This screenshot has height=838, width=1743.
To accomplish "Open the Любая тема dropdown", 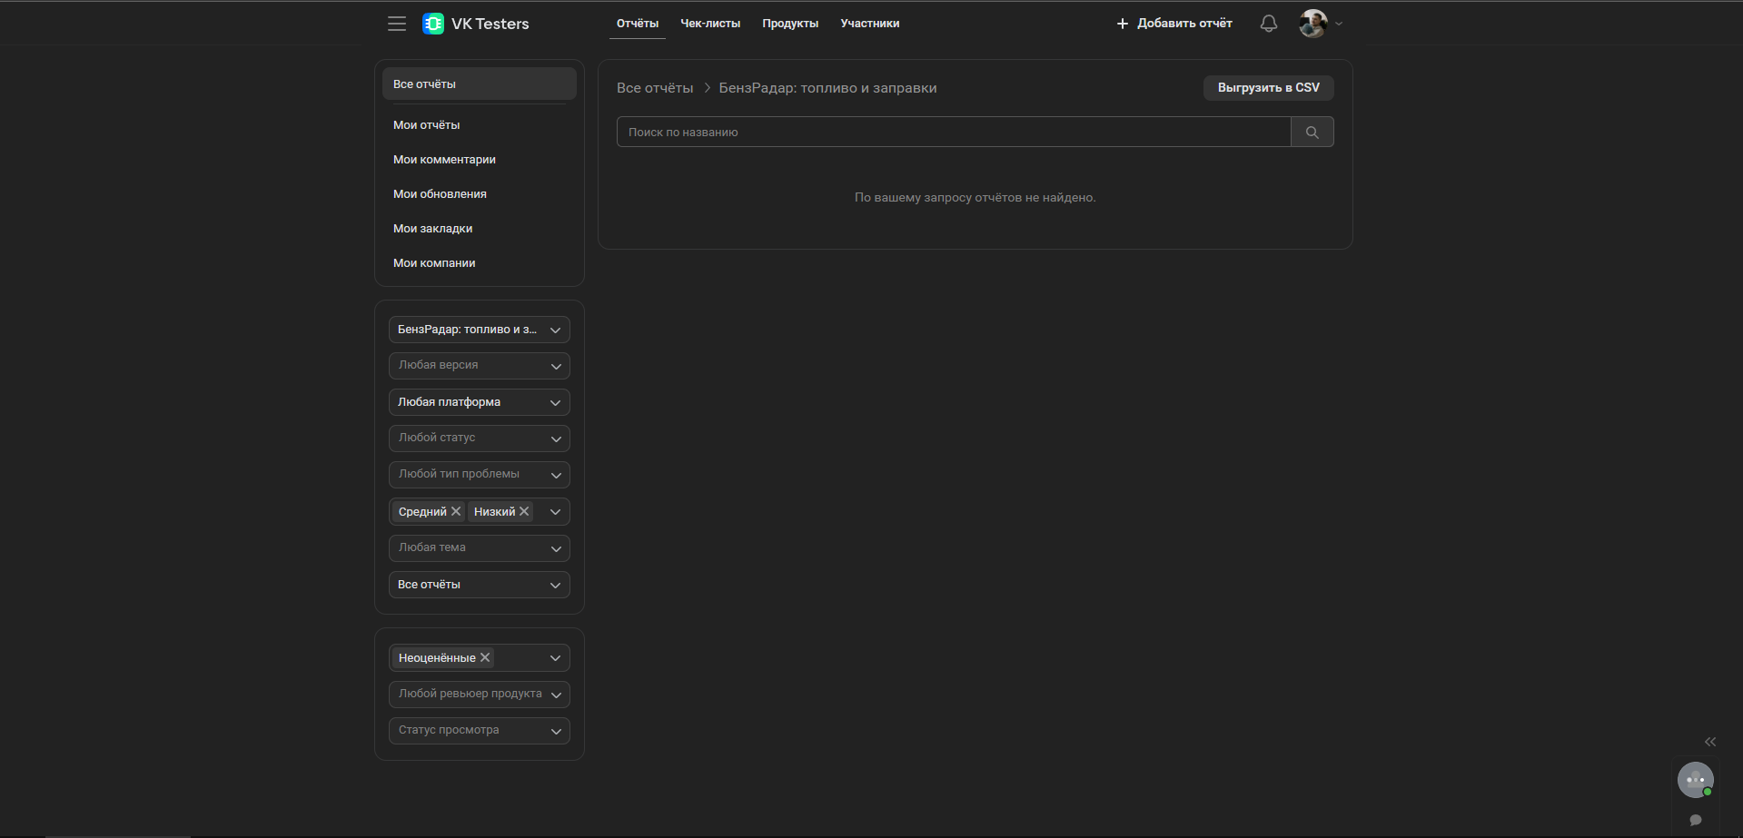I will point(480,548).
